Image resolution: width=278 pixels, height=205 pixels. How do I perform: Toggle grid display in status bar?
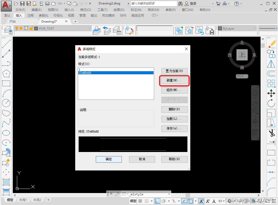point(140,201)
